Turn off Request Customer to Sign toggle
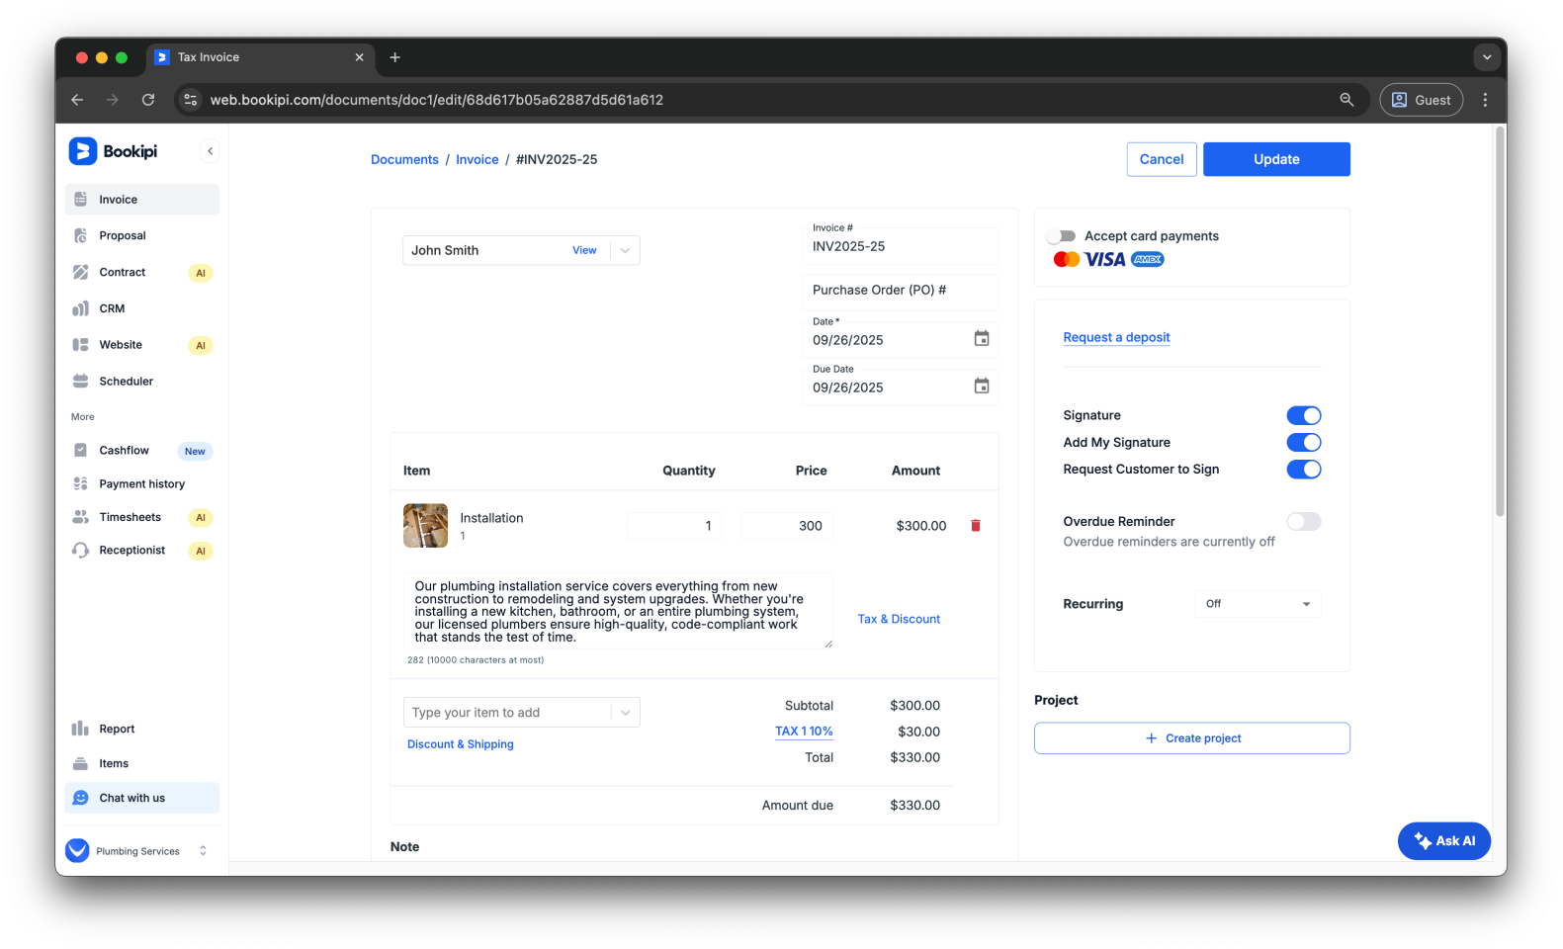Viewport: 1563px width, 949px height. (1304, 469)
